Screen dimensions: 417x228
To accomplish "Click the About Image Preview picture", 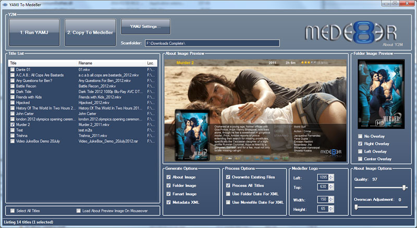I will (255, 111).
